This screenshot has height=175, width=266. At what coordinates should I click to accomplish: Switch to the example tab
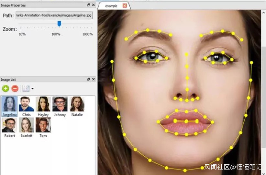tap(111, 6)
